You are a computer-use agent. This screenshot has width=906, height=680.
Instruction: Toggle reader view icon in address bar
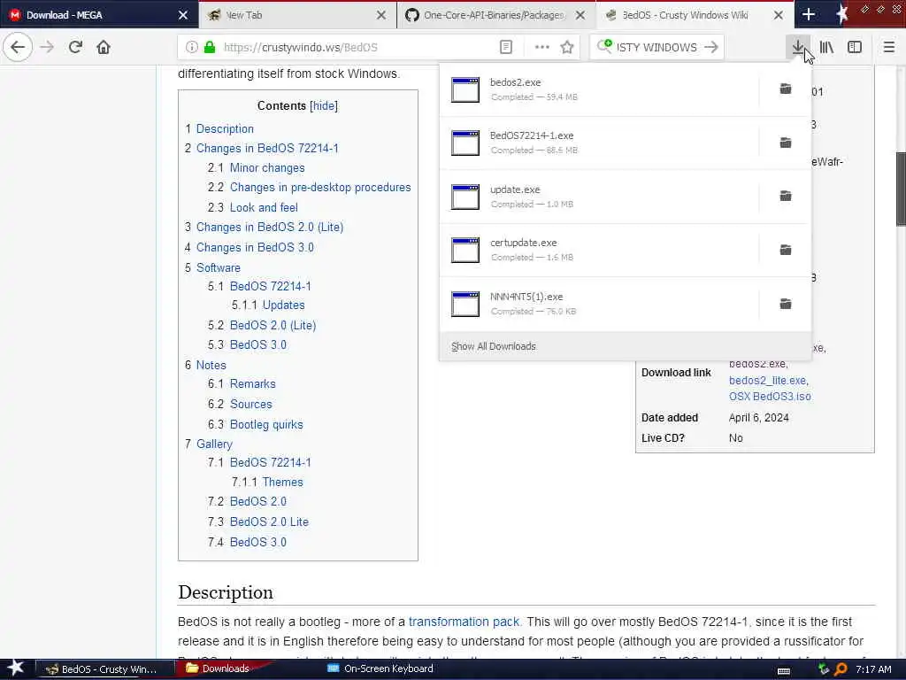505,48
